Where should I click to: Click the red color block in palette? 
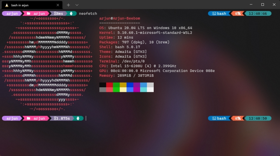(x=109, y=85)
